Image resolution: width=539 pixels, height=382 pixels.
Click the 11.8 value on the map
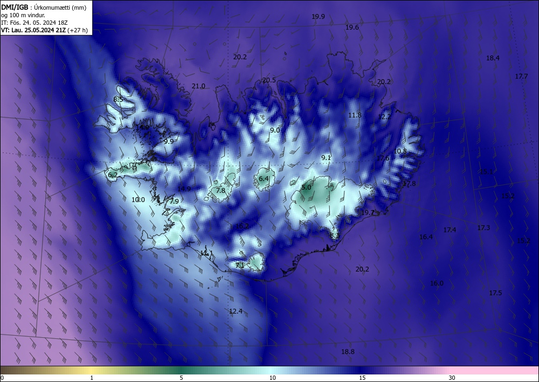click(x=355, y=115)
